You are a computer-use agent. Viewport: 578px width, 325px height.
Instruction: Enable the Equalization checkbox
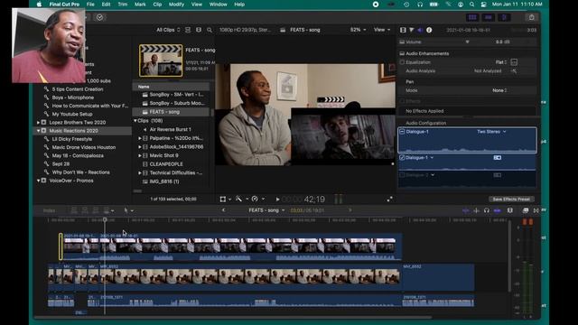(x=402, y=62)
